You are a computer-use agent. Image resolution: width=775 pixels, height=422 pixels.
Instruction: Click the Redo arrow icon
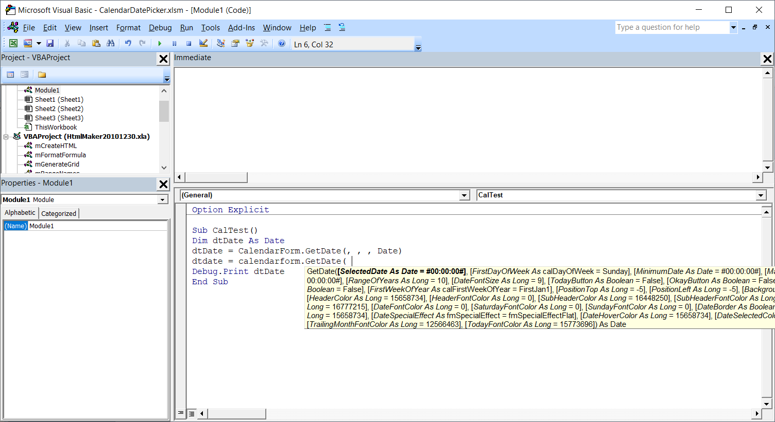coord(142,44)
